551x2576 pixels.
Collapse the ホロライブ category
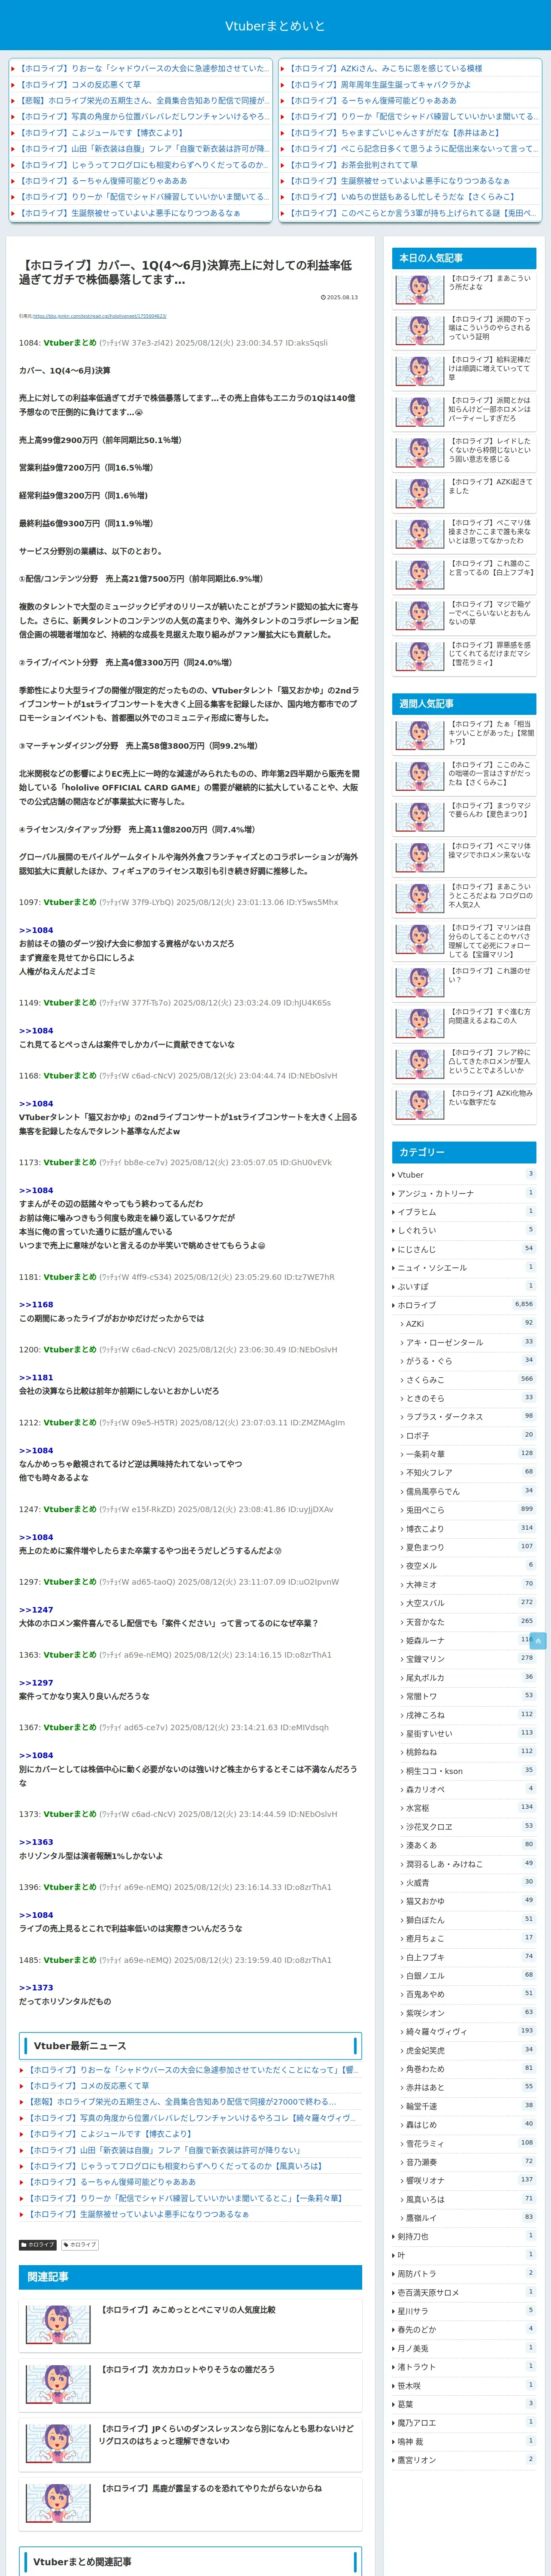pos(464,1305)
